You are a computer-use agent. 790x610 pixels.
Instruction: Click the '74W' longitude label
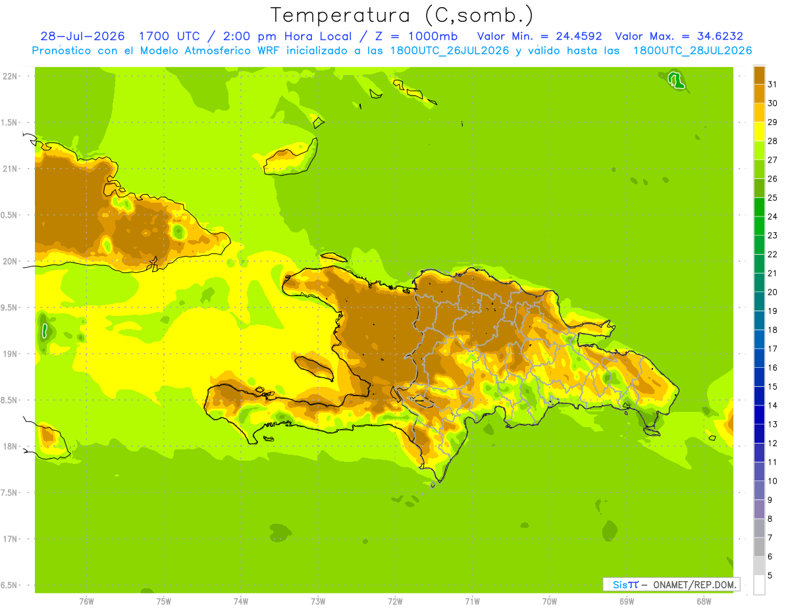click(240, 601)
